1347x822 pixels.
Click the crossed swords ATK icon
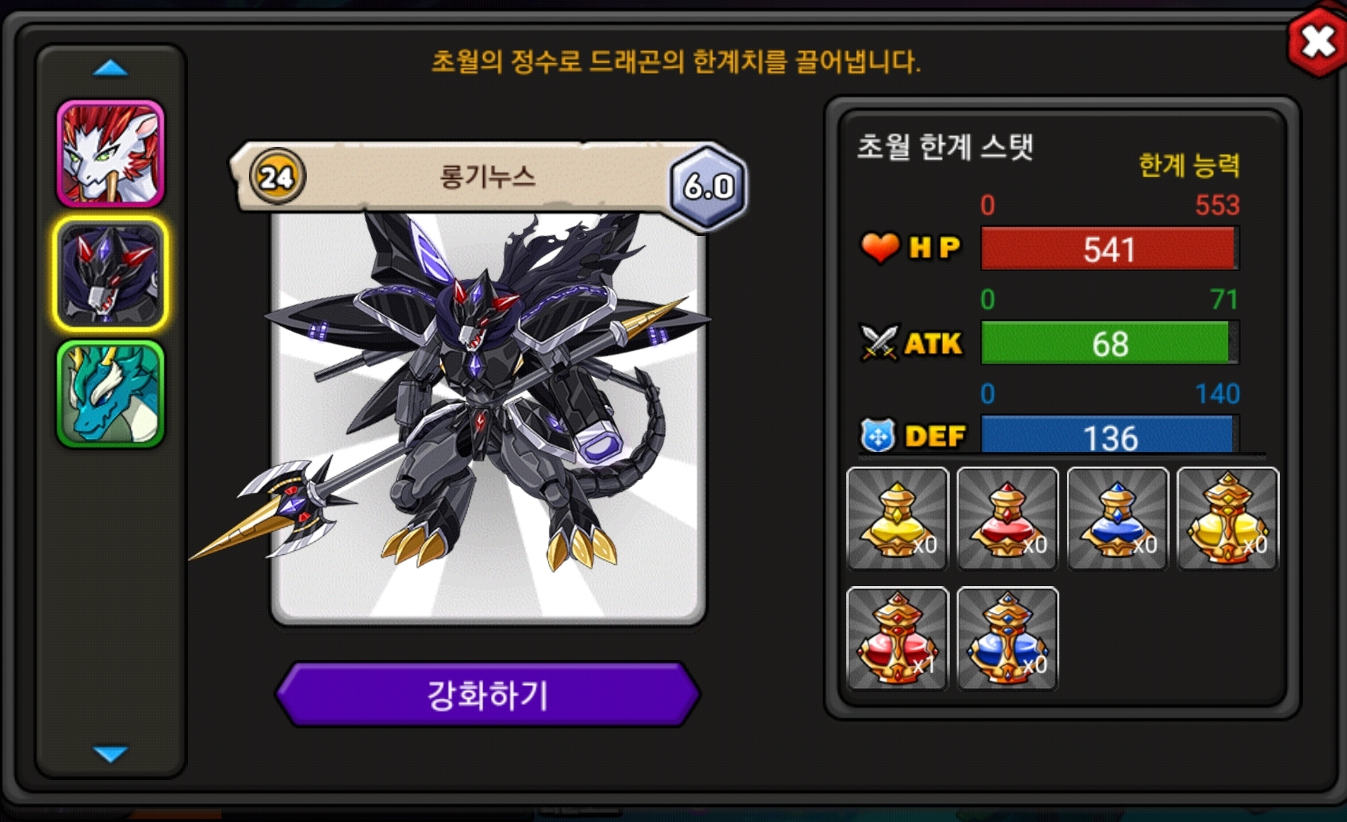pos(880,342)
